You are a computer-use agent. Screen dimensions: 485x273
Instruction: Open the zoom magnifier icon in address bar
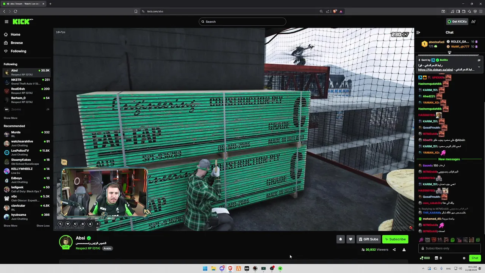point(321,11)
